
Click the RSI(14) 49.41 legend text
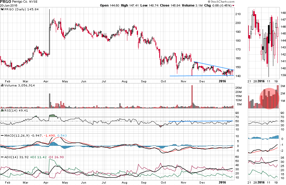(x=16, y=111)
